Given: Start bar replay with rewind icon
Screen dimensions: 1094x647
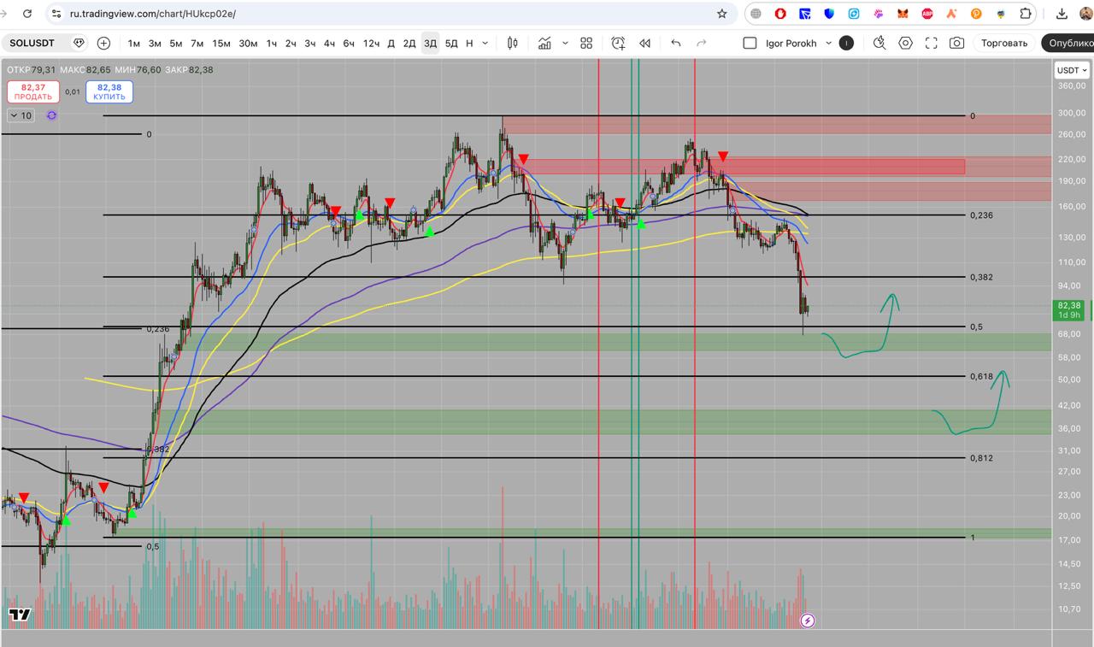Looking at the screenshot, I should (x=645, y=43).
